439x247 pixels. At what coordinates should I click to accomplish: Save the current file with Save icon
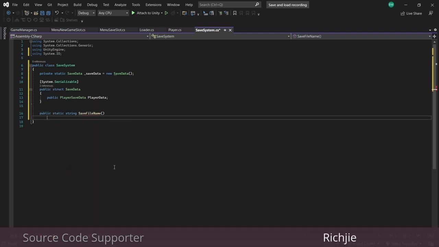tap(42, 13)
